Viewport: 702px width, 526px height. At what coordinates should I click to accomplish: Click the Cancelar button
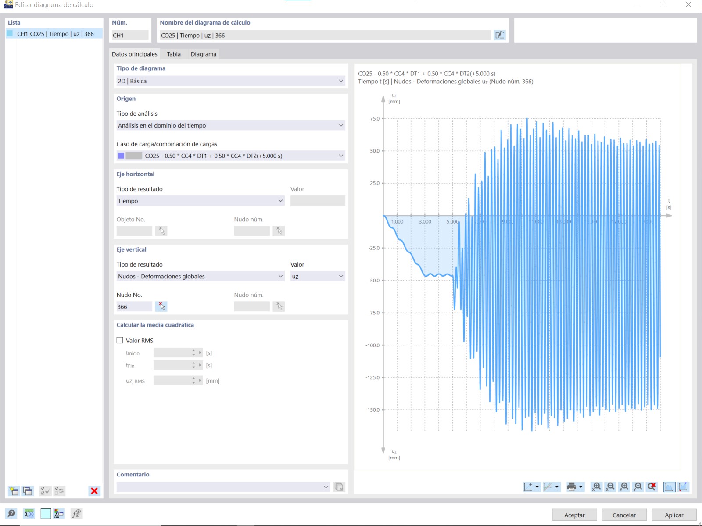tap(624, 515)
